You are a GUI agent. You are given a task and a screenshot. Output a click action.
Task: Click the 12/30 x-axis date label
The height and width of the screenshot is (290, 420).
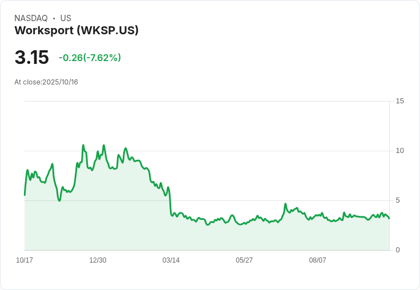pyautogui.click(x=98, y=260)
